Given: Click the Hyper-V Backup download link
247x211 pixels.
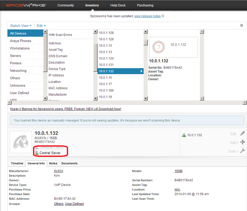Looking at the screenshot, I should pos(66,109).
